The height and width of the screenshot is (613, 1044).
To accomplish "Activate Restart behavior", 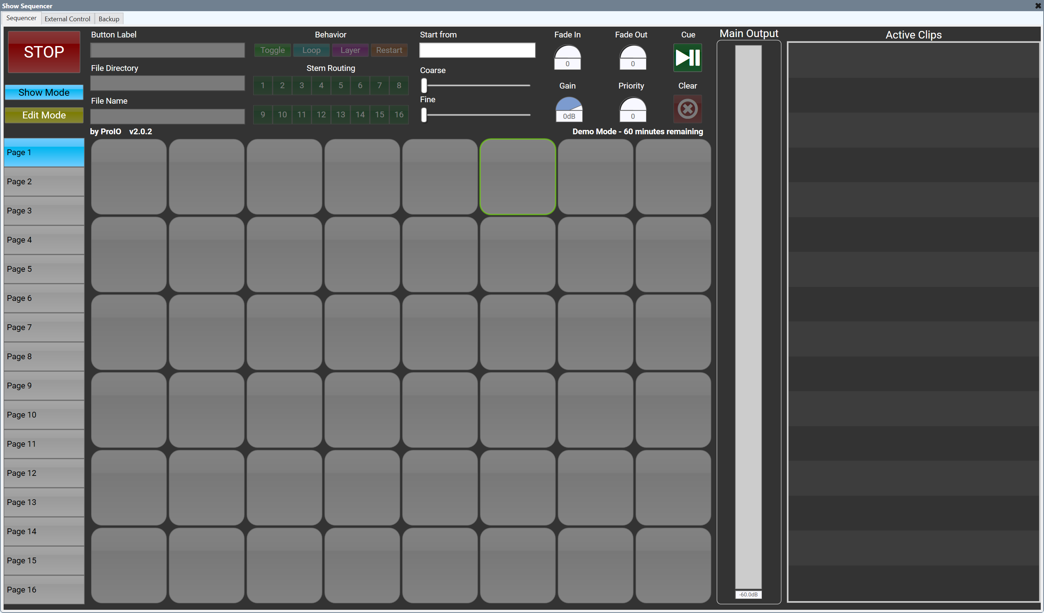I will (x=389, y=50).
